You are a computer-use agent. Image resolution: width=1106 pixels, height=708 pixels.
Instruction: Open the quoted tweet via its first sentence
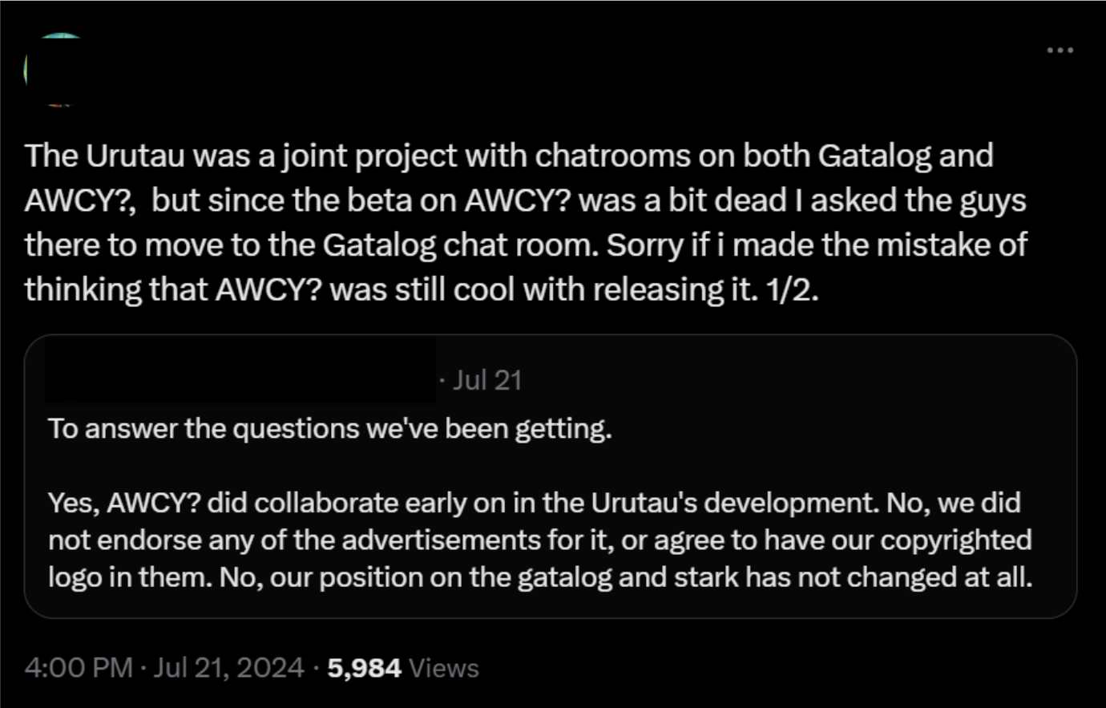[x=329, y=428]
